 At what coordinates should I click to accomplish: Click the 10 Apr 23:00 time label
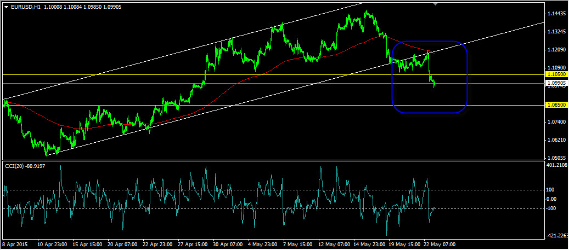point(52,244)
